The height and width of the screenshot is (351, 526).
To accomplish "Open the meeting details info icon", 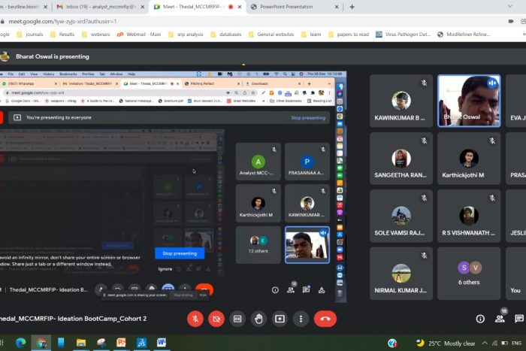I will pos(480,319).
